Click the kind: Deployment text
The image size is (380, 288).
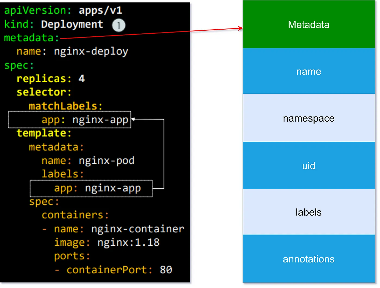(53, 24)
